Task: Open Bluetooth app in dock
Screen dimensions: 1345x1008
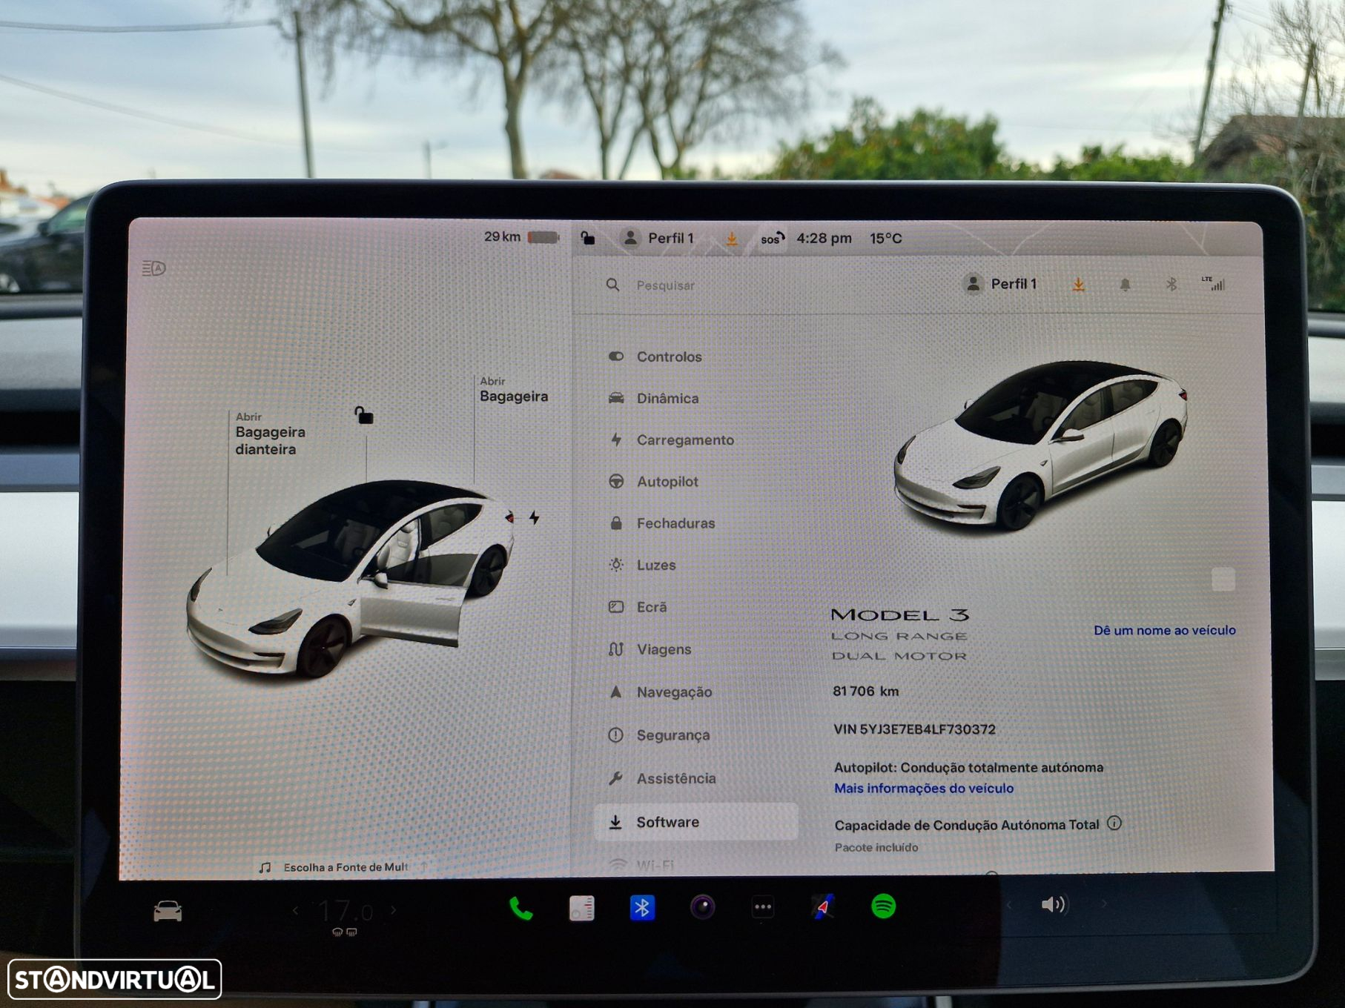Action: tap(642, 908)
